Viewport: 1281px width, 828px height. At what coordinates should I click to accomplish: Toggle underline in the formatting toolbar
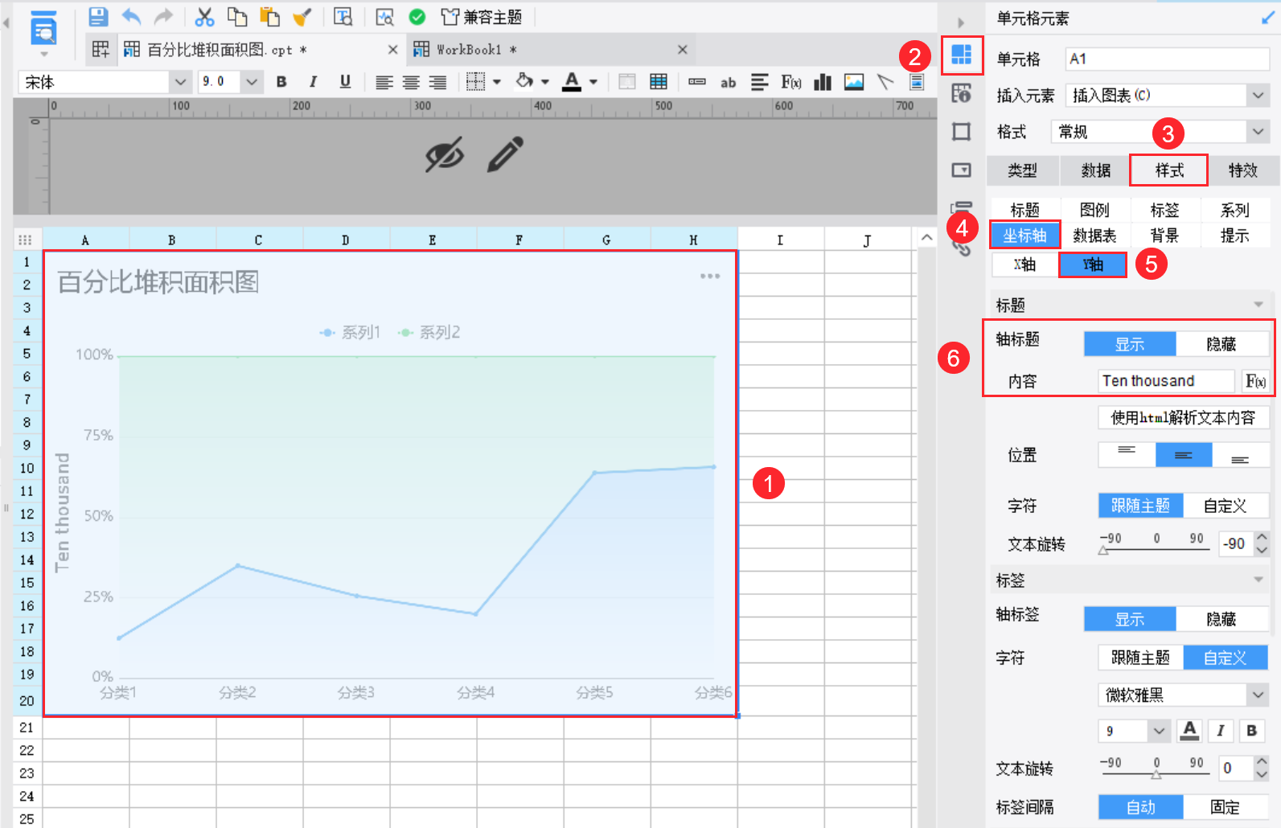coord(345,82)
